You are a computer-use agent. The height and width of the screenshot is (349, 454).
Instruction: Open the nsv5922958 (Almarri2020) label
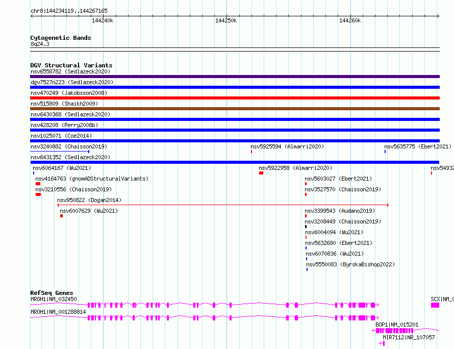(295, 168)
